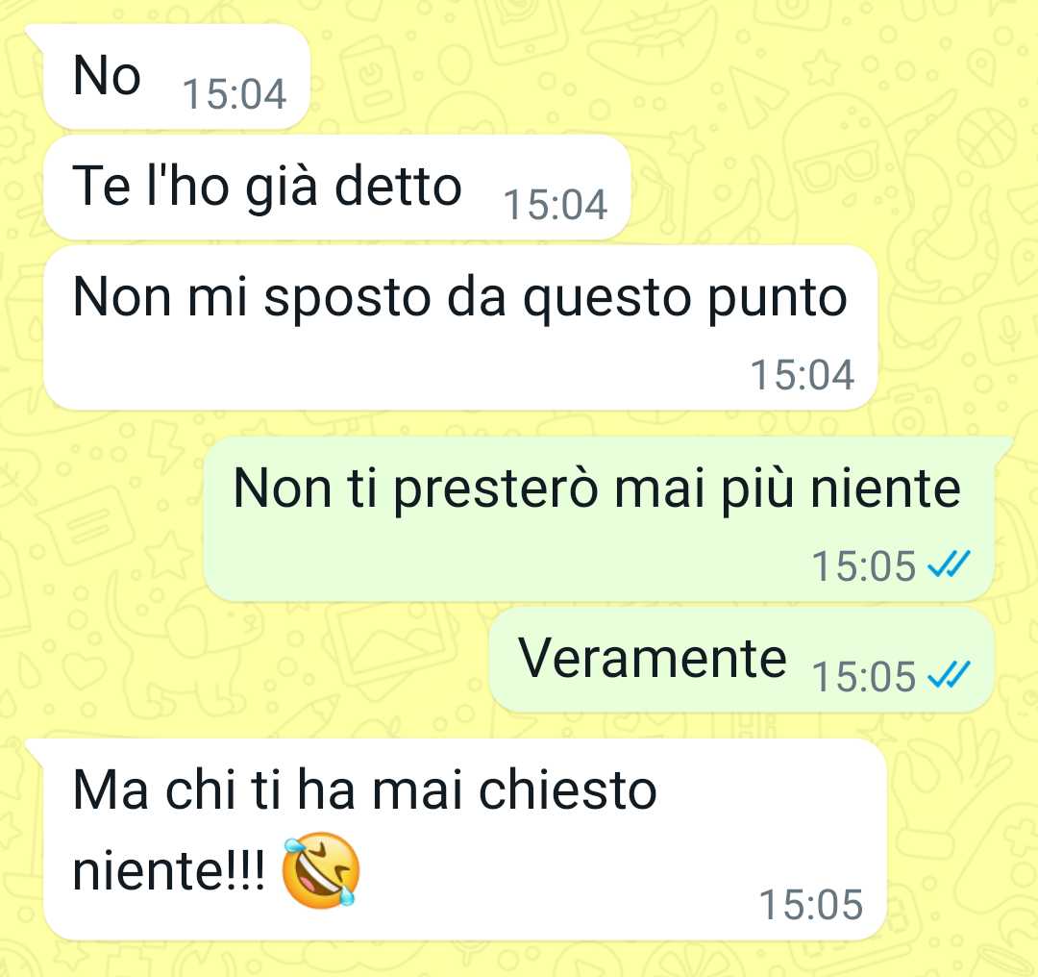1038x977 pixels.
Task: Tap the "Non ti presterò mai più niente" bubble
Action: click(x=599, y=518)
